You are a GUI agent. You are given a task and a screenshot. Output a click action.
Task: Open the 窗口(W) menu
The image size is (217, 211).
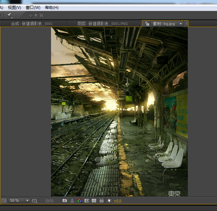(33, 7)
